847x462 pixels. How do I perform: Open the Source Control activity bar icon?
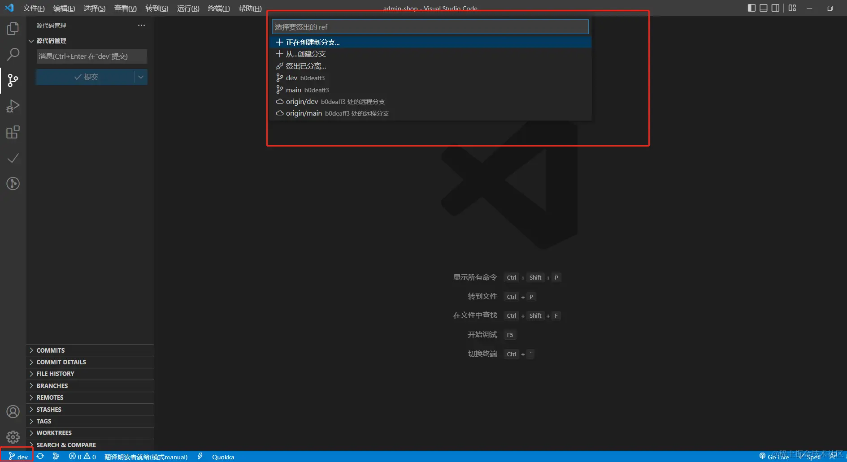click(x=13, y=81)
